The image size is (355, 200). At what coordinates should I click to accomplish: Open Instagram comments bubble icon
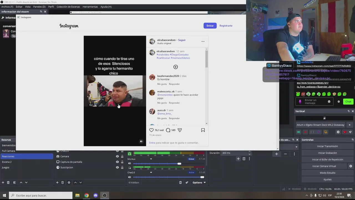168,130
